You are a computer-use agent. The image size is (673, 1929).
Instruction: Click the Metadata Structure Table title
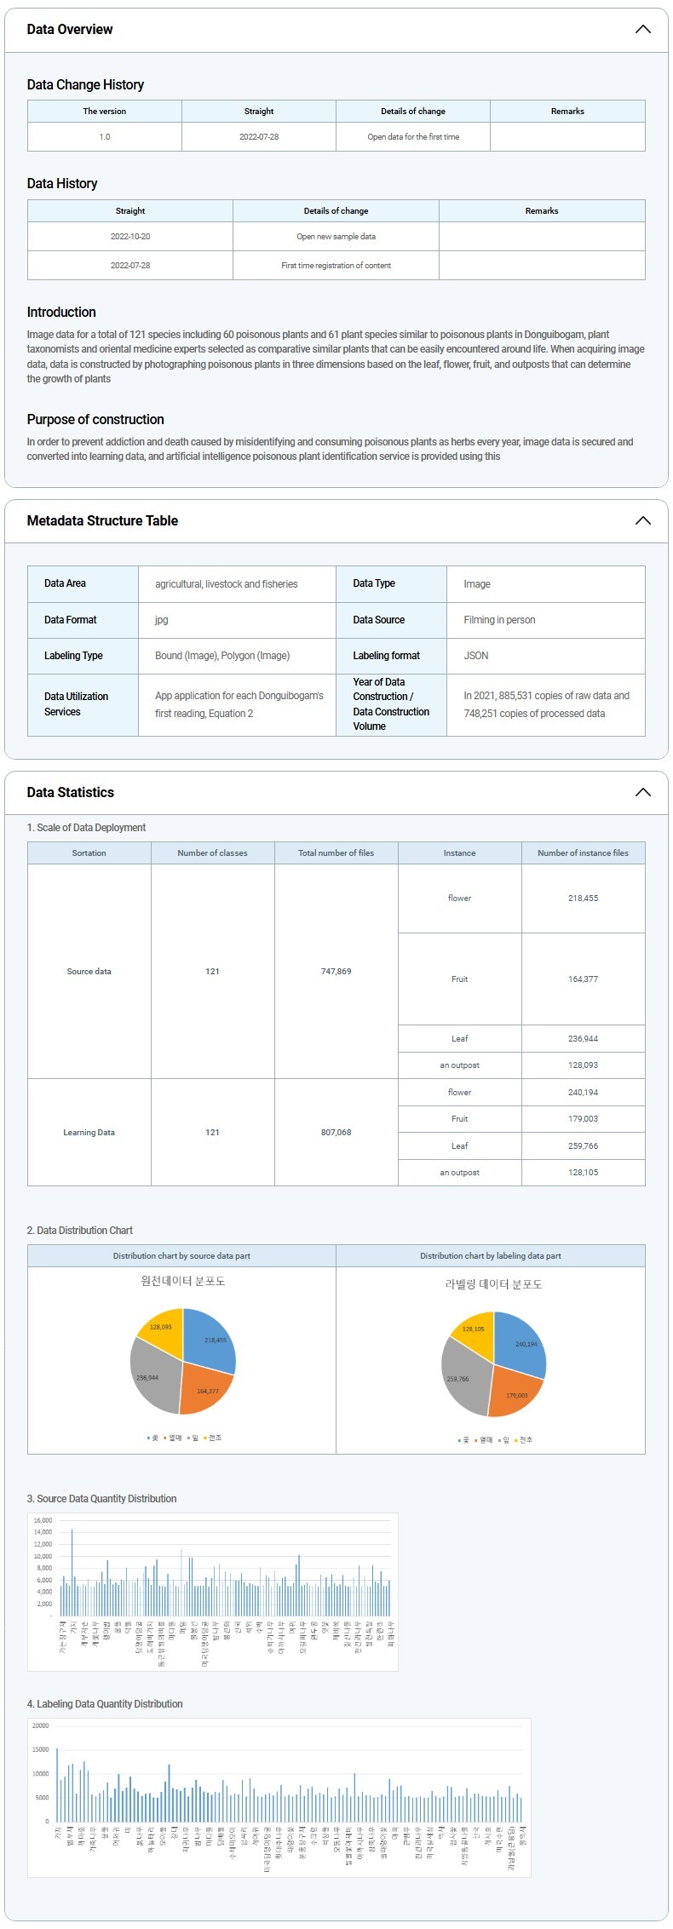pyautogui.click(x=102, y=520)
